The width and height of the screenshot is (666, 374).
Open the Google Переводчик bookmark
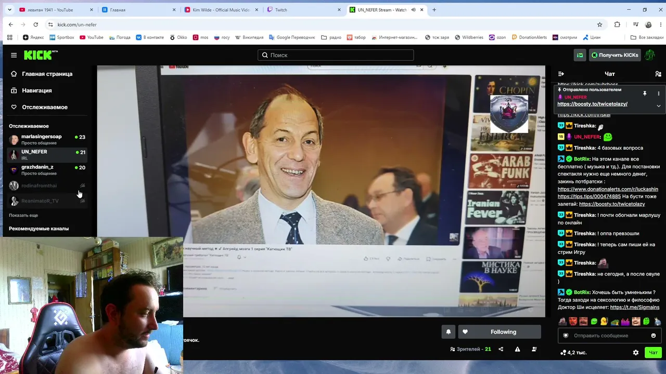(292, 37)
